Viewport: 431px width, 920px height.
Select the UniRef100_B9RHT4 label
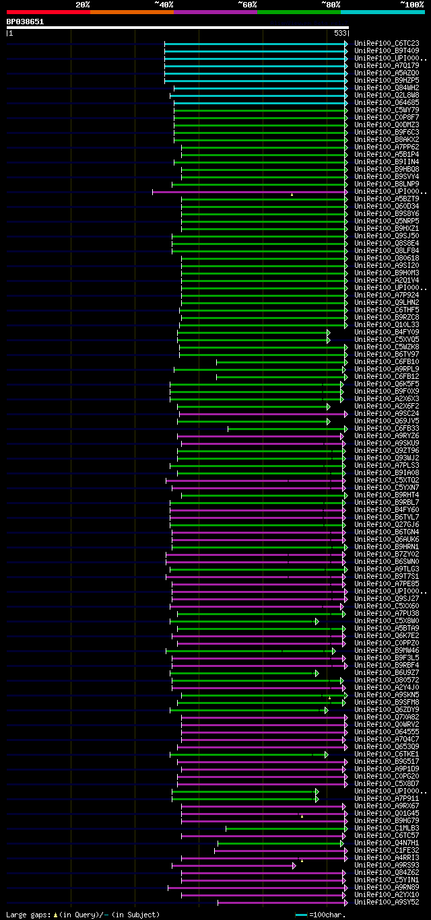tap(387, 495)
